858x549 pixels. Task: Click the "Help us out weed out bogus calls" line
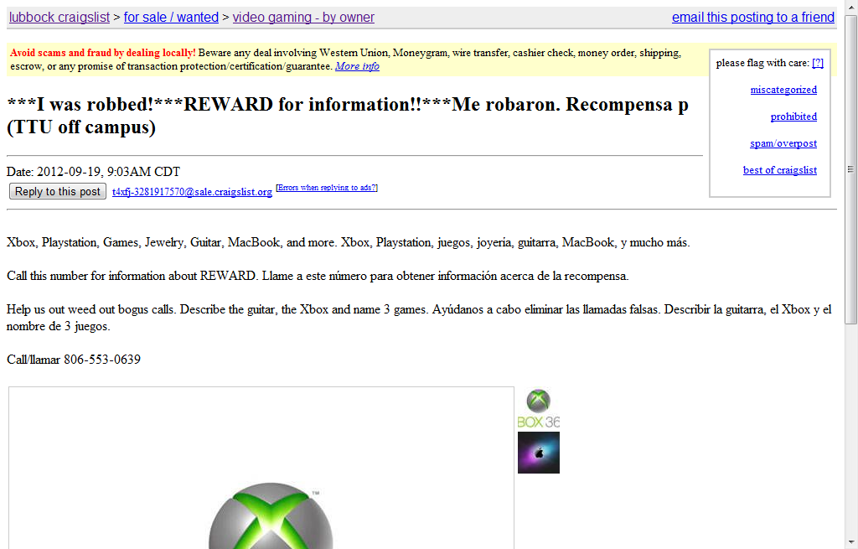(x=419, y=318)
